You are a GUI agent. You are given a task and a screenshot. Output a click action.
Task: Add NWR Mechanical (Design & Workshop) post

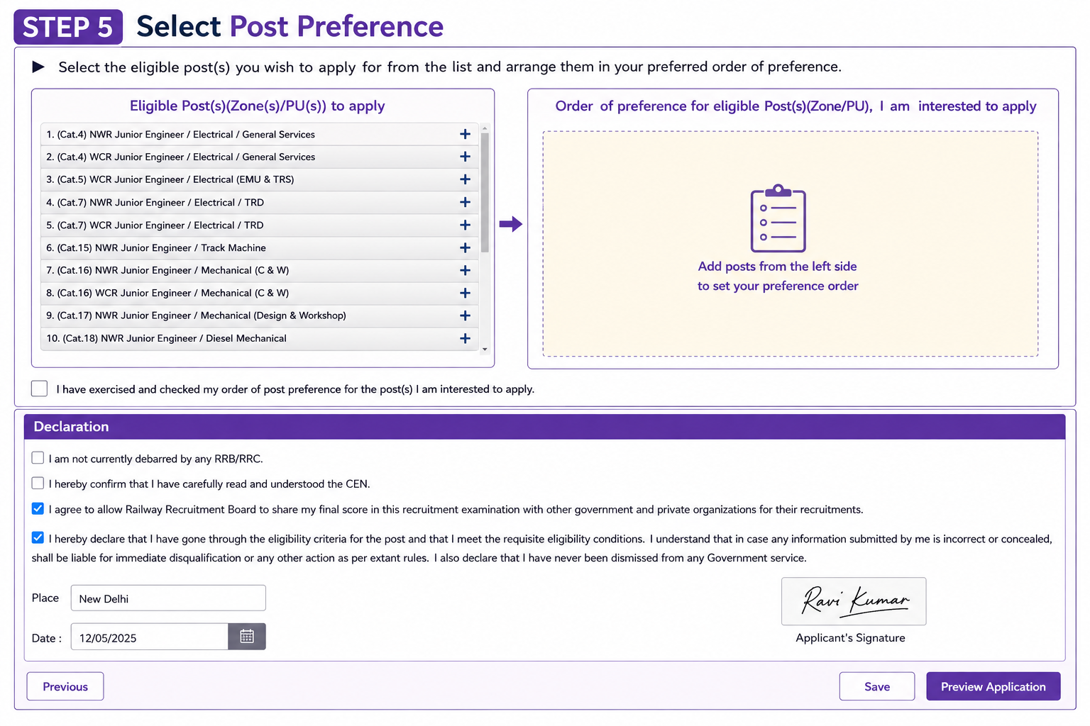click(x=465, y=315)
